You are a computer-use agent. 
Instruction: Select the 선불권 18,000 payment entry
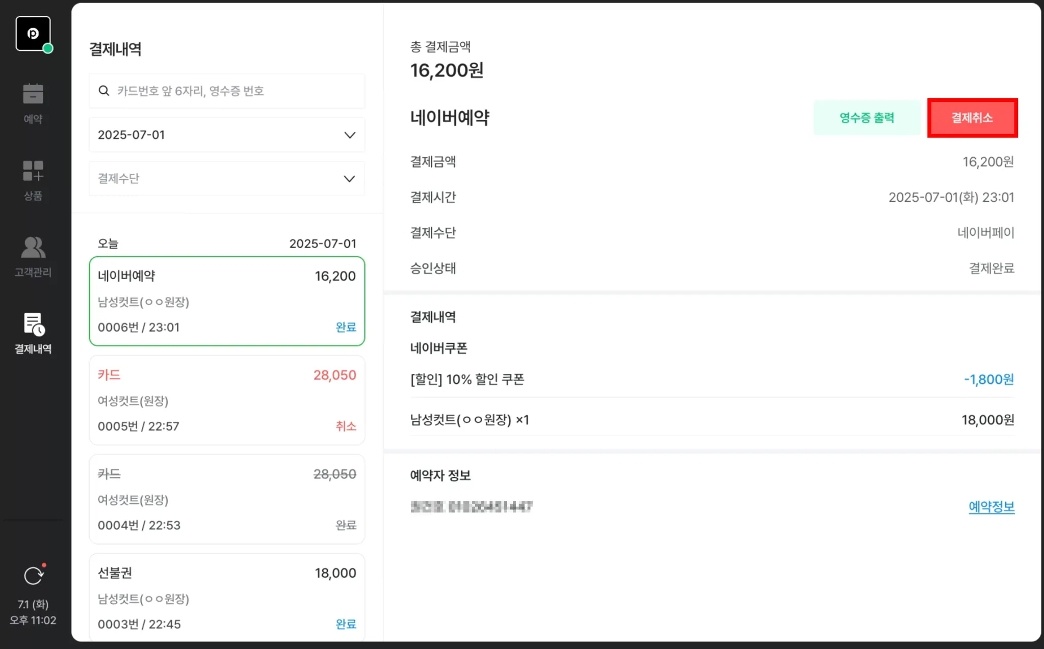click(227, 597)
